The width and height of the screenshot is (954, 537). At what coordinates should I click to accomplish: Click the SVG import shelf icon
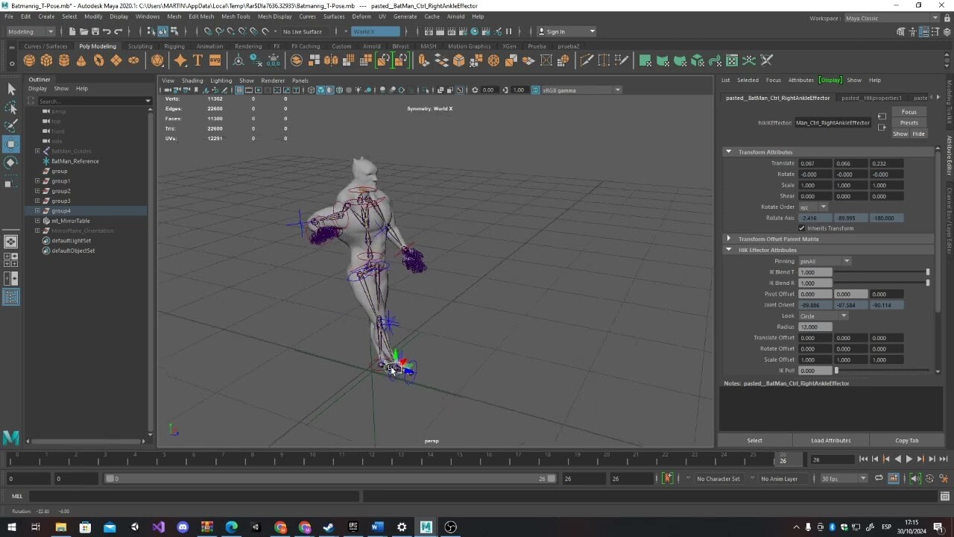click(x=215, y=60)
